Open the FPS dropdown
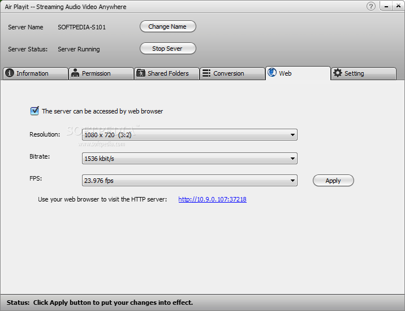 (x=189, y=181)
